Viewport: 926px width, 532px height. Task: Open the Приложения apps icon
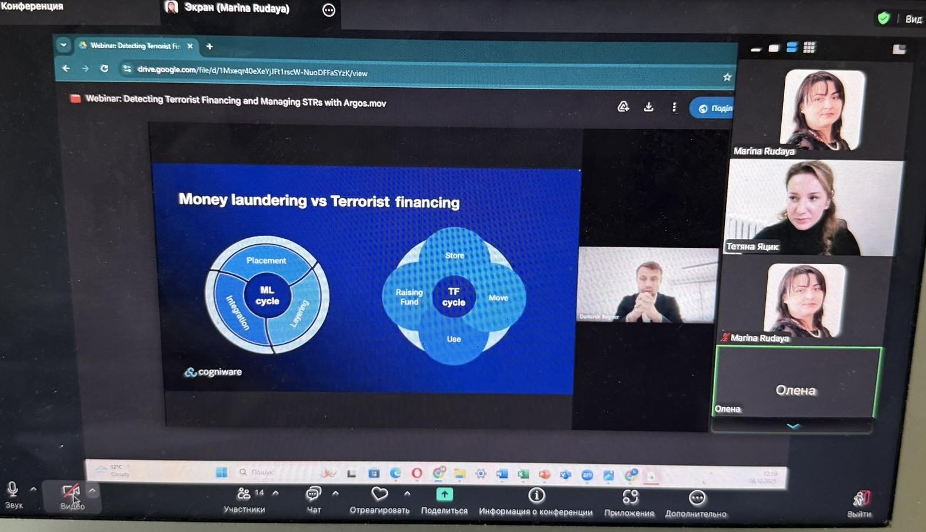click(629, 498)
